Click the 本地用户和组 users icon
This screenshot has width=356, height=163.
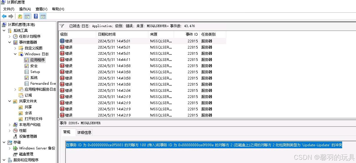tap(15, 125)
